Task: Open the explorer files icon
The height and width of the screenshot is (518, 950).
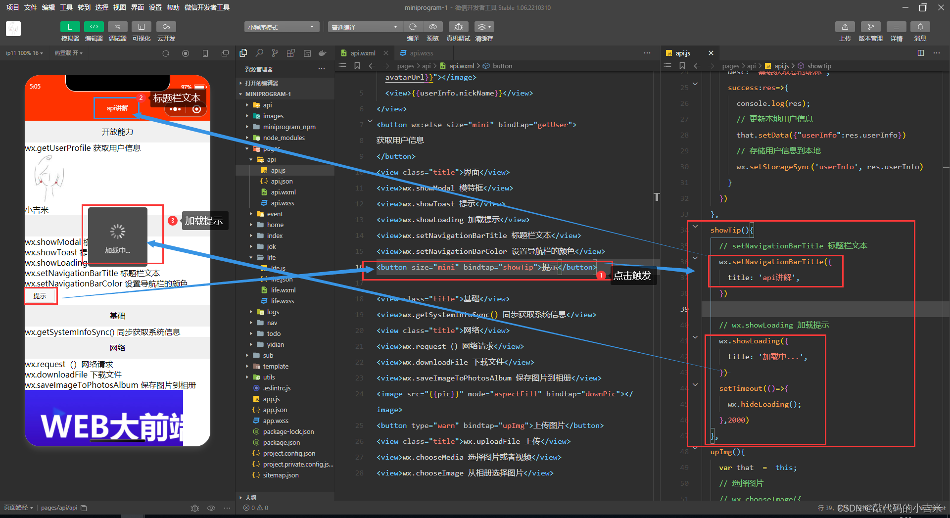Action: [x=243, y=53]
